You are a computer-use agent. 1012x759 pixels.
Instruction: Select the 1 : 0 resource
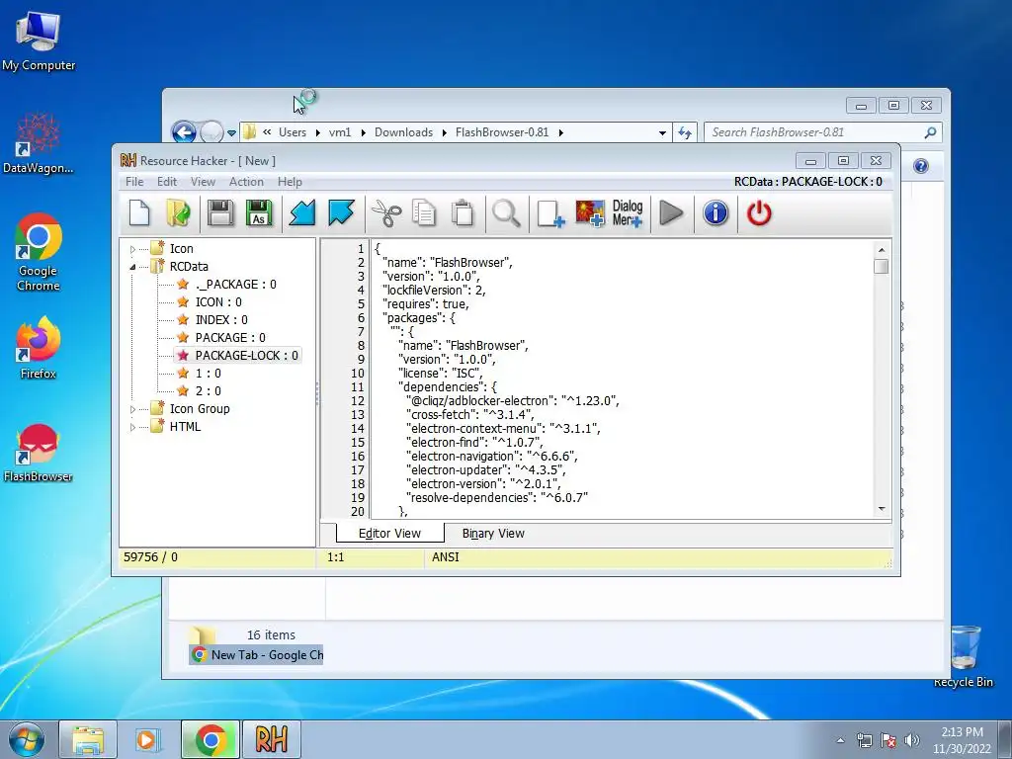[x=208, y=373]
